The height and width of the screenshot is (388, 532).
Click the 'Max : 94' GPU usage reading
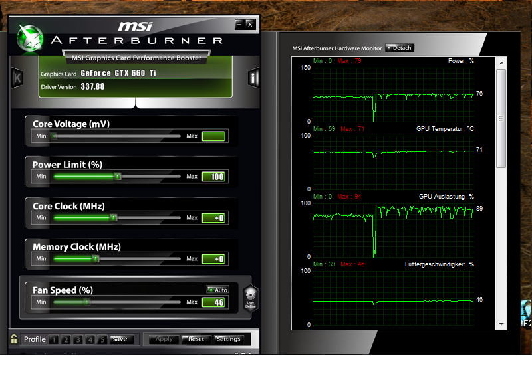tap(349, 197)
